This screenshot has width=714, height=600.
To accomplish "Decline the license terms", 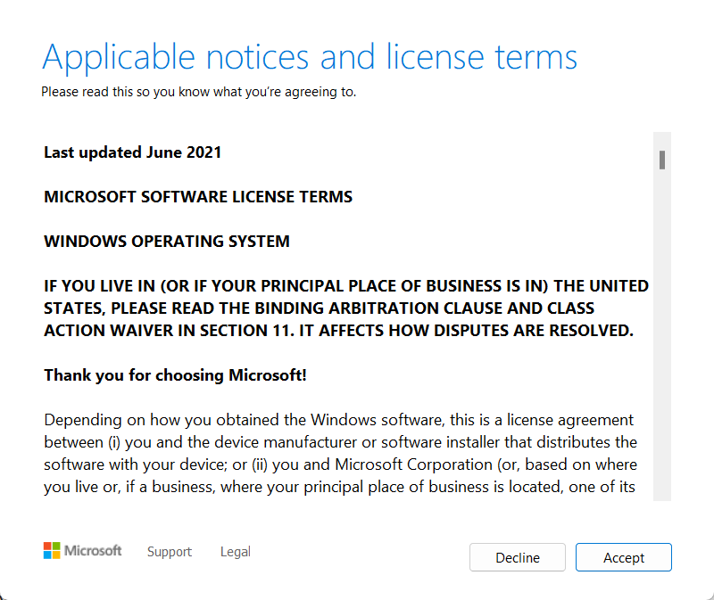I will point(518,557).
